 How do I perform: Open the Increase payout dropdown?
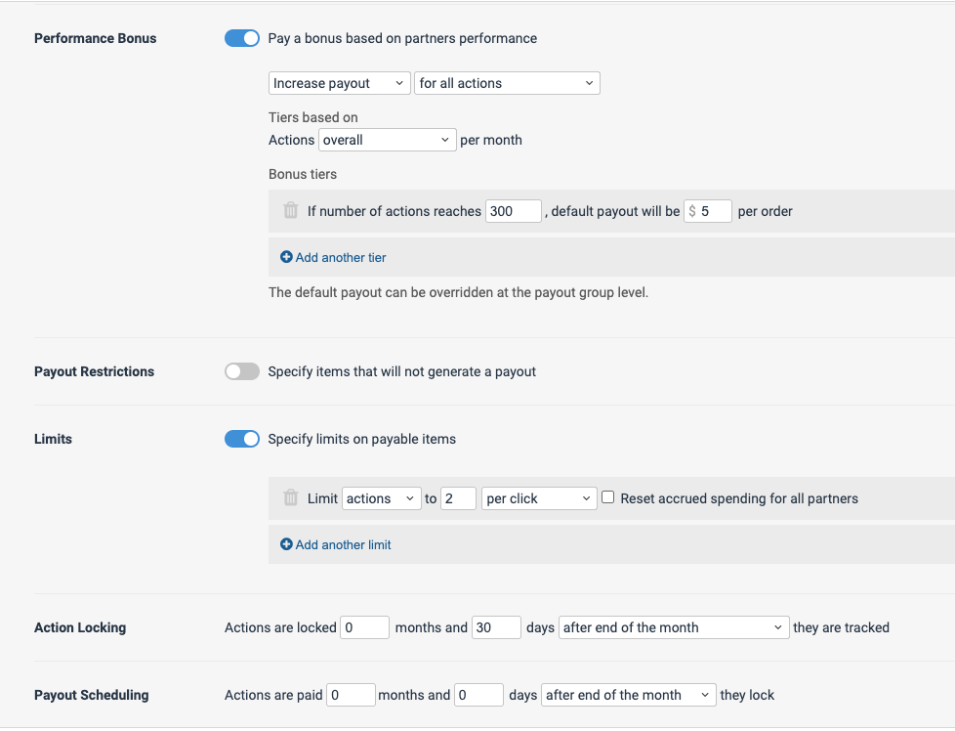339,84
